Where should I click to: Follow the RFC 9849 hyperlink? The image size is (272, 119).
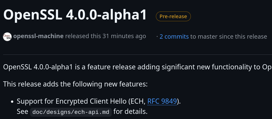162,101
